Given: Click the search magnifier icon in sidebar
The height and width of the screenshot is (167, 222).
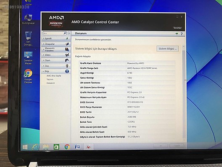Looking at the screenshot, I should 65,33.
